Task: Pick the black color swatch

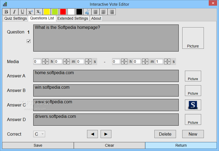Action: (79, 12)
